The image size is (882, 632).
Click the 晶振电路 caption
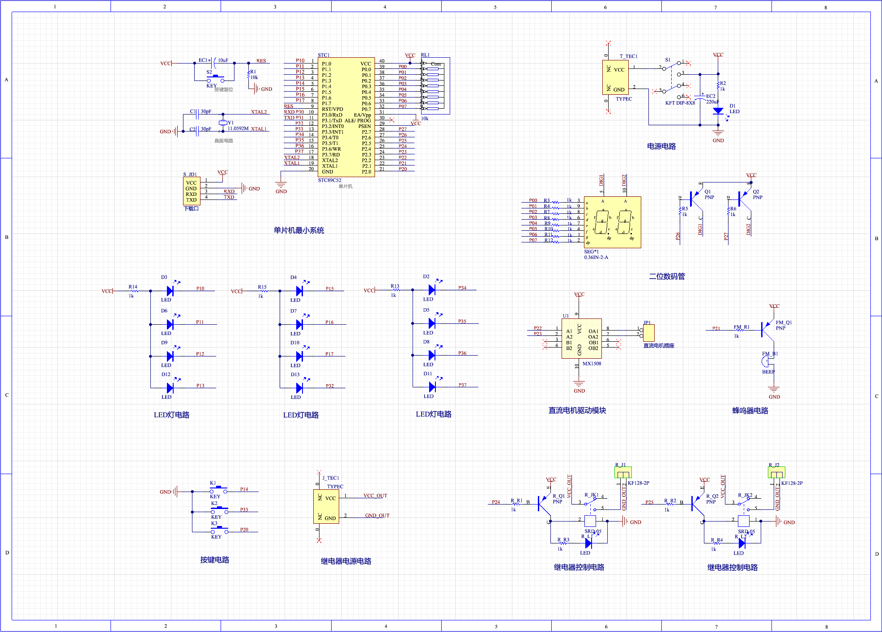pos(224,141)
